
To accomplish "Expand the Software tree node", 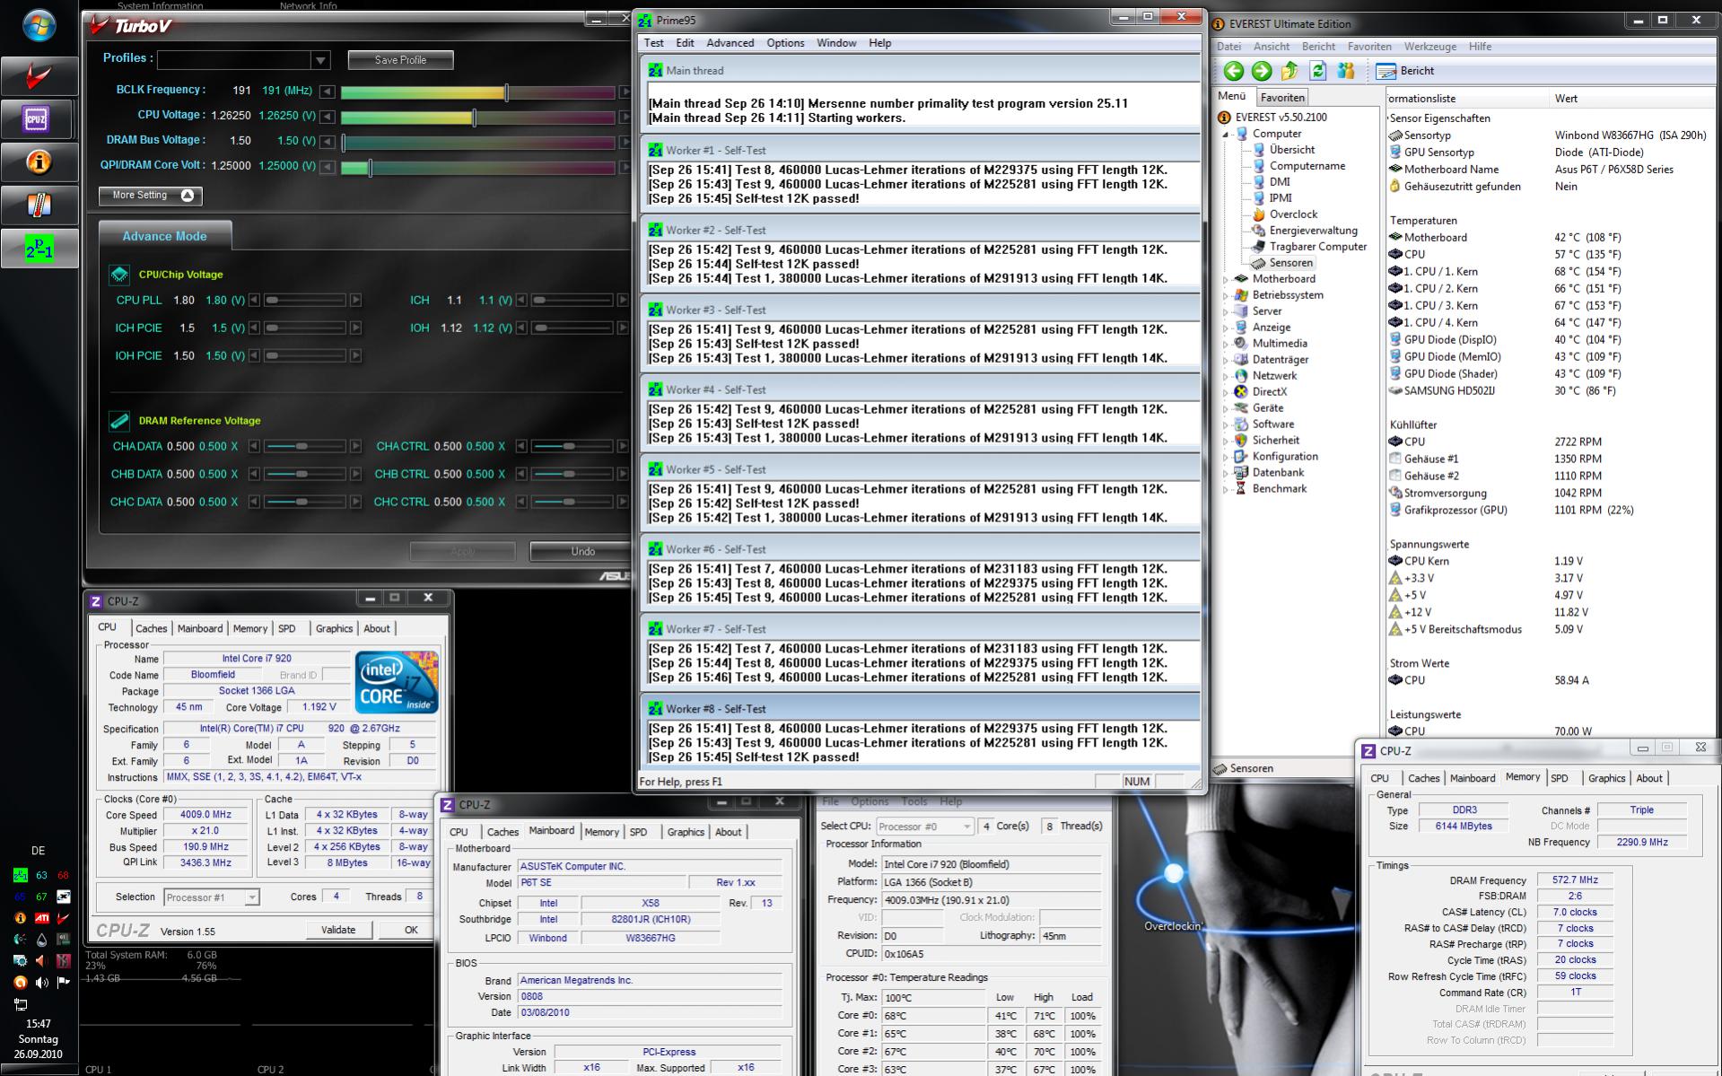I will 1226,424.
